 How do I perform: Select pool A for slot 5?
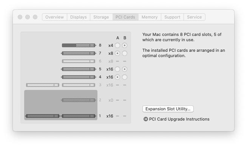click(117, 69)
